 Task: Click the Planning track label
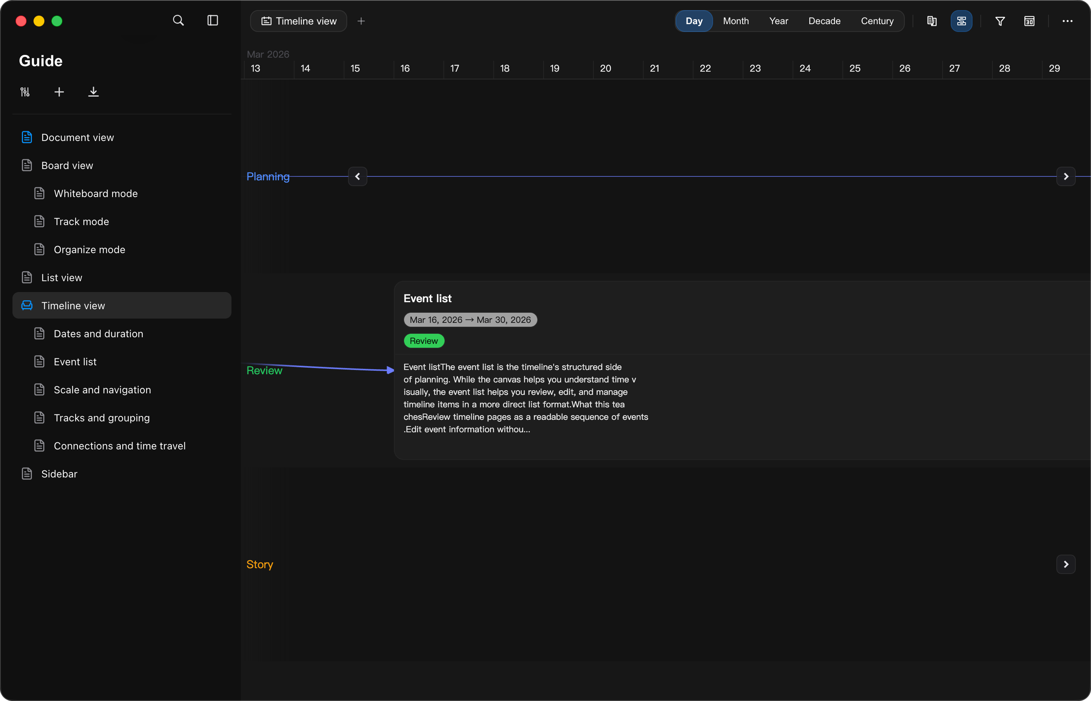coord(268,177)
